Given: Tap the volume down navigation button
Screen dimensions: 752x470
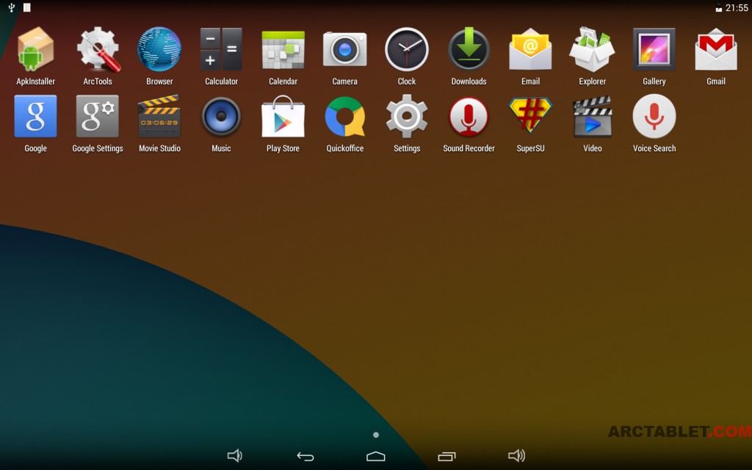Looking at the screenshot, I should pos(234,455).
